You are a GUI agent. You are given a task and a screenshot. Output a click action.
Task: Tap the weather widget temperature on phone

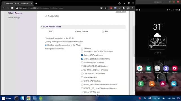click(158, 27)
